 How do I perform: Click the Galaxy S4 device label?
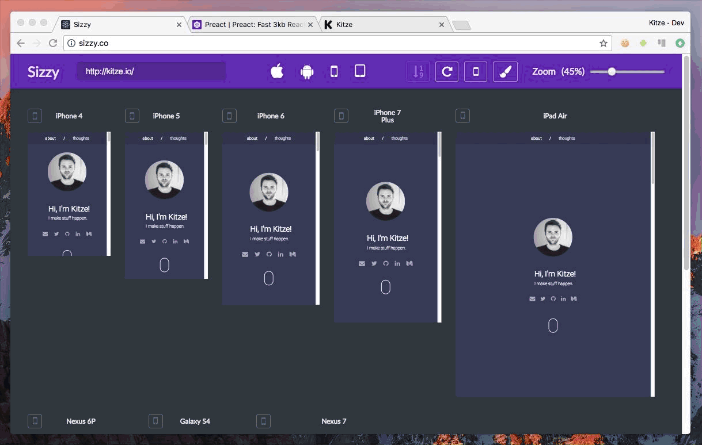[195, 421]
